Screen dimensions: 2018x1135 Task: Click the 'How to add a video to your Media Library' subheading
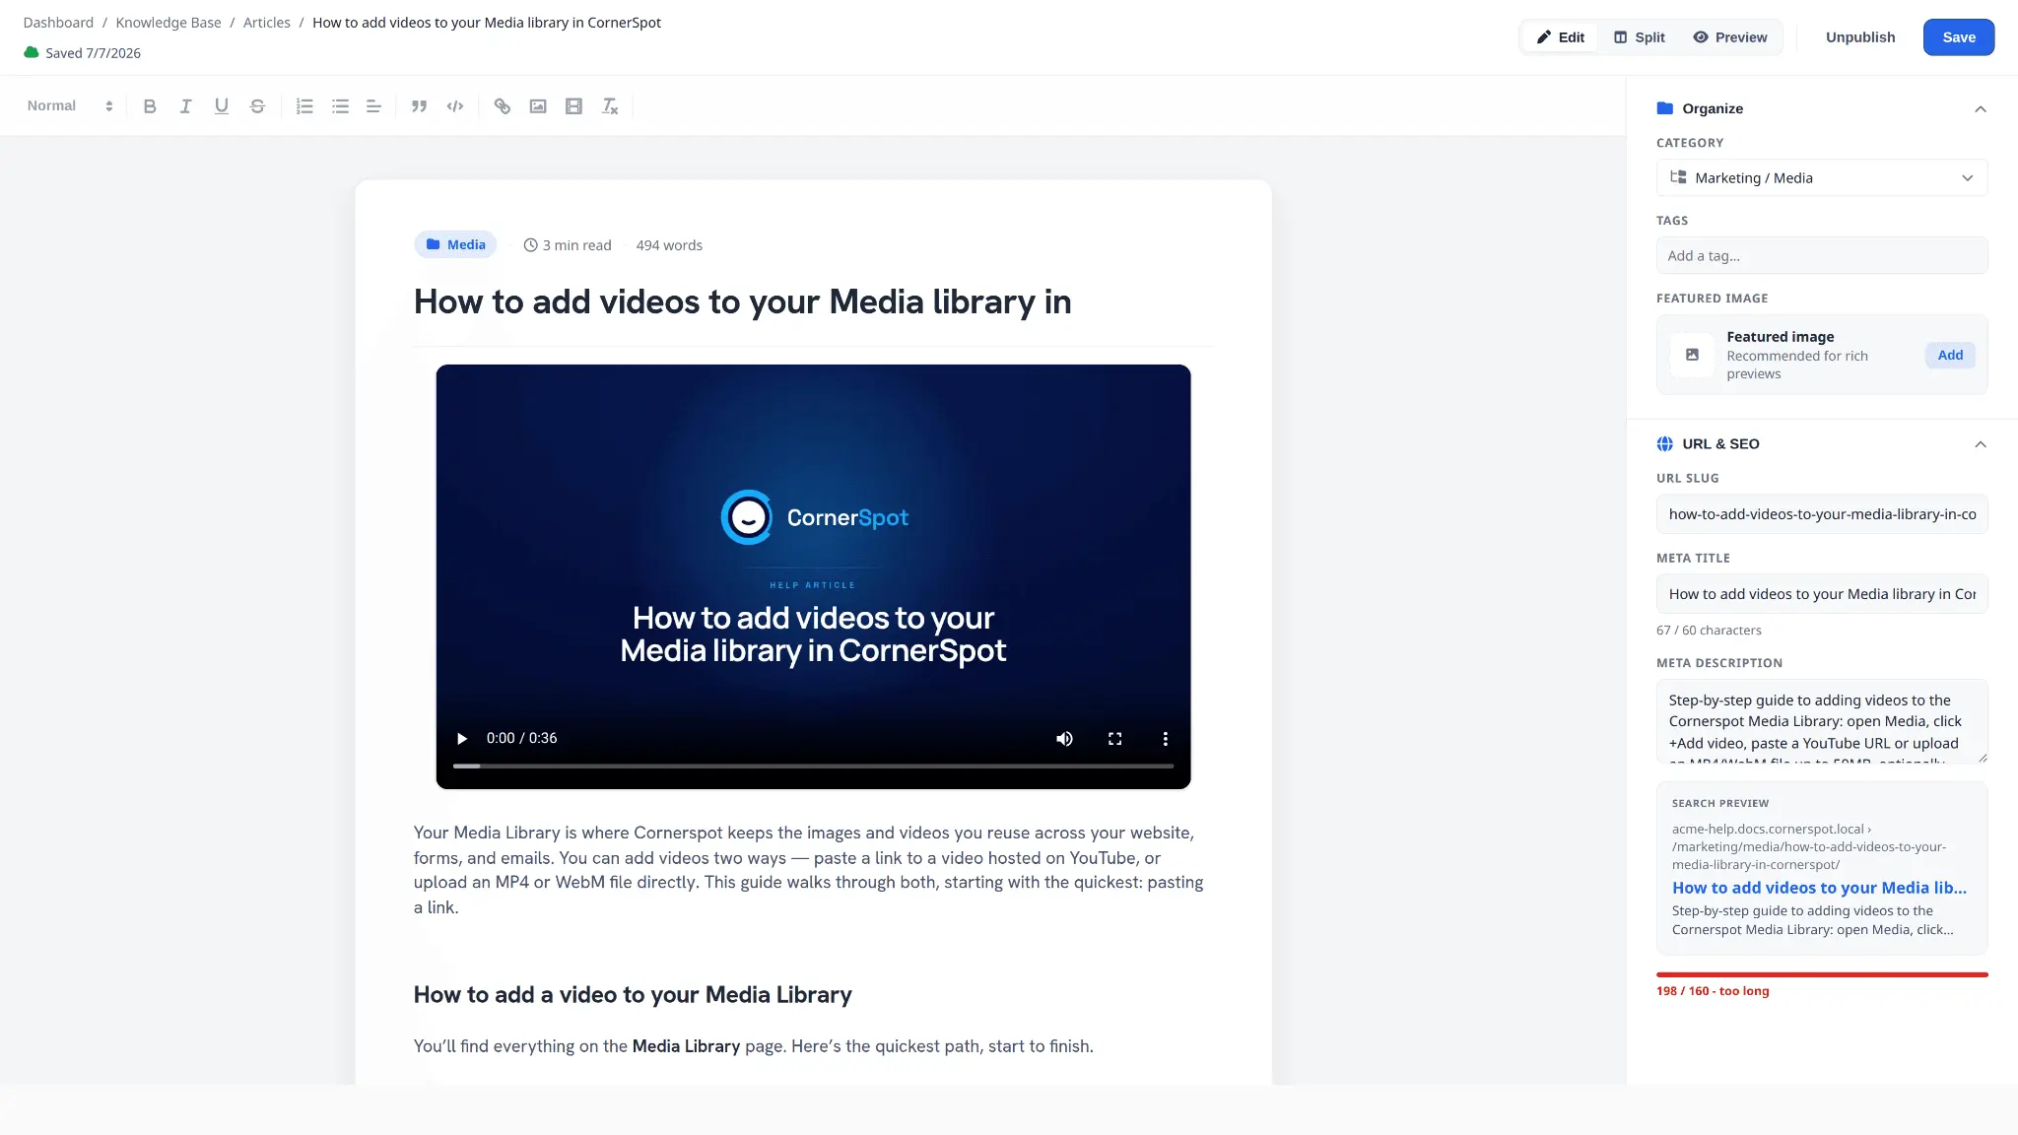click(x=633, y=995)
